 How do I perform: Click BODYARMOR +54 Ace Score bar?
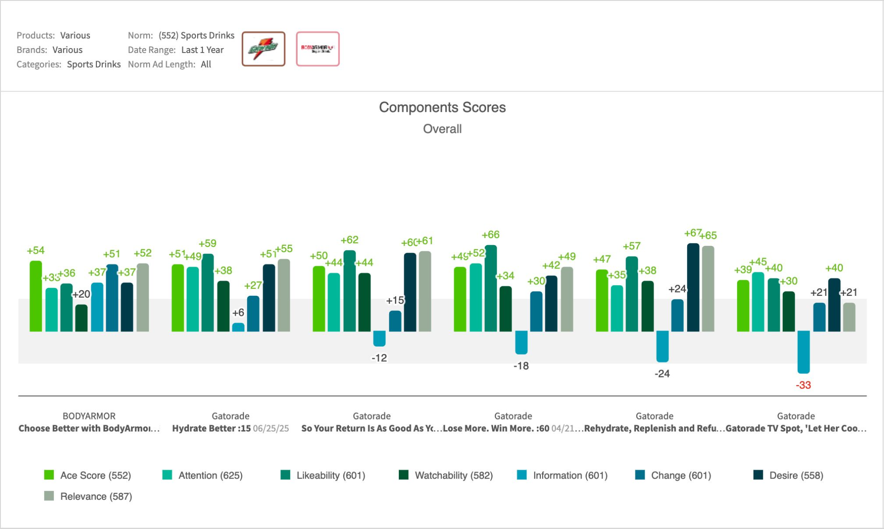[36, 296]
